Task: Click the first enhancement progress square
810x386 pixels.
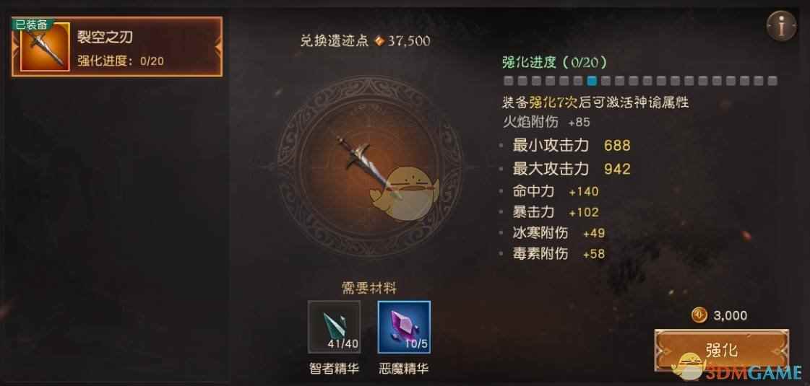Action: (509, 81)
